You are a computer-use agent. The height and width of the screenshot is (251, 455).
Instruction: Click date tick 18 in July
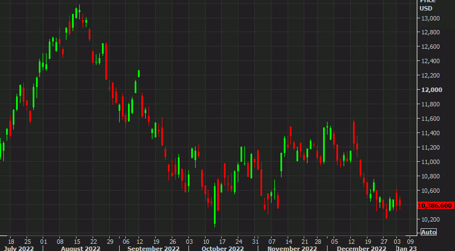(11, 242)
